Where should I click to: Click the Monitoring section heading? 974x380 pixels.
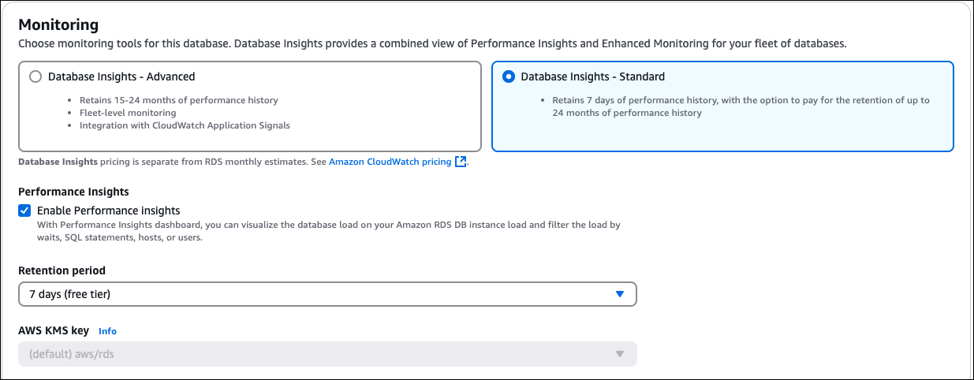(58, 24)
